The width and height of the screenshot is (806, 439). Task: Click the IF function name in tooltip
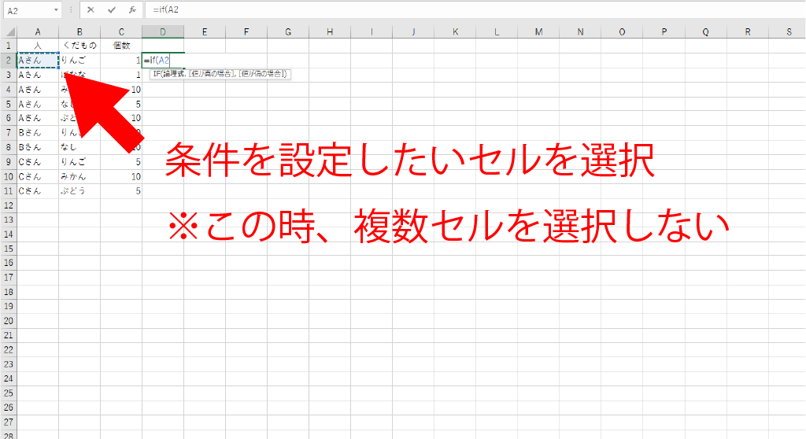[157, 74]
